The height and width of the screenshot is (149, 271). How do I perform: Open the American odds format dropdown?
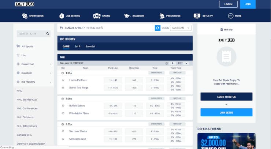(x=181, y=28)
